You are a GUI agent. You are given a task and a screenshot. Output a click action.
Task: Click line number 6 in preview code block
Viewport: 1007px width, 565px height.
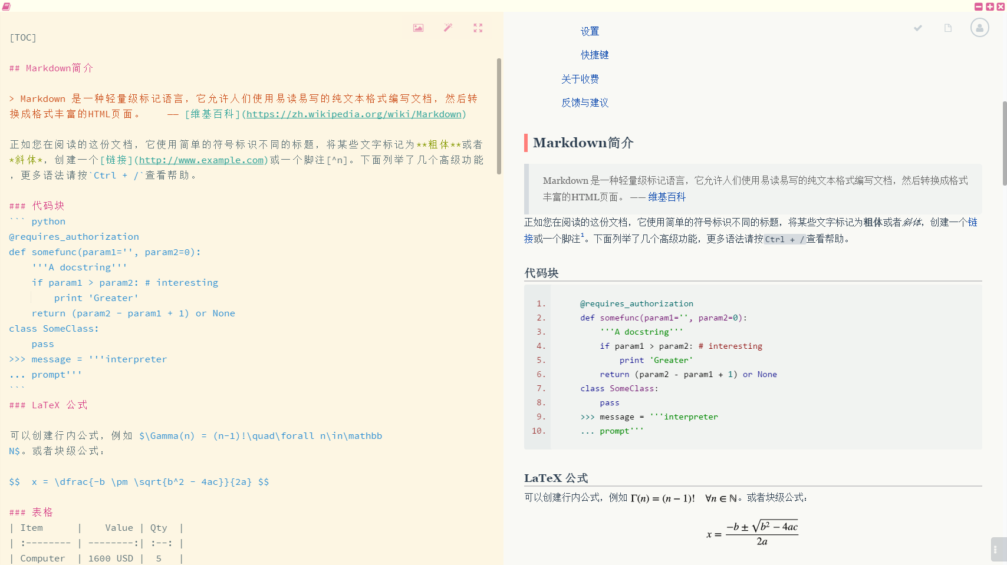click(541, 374)
